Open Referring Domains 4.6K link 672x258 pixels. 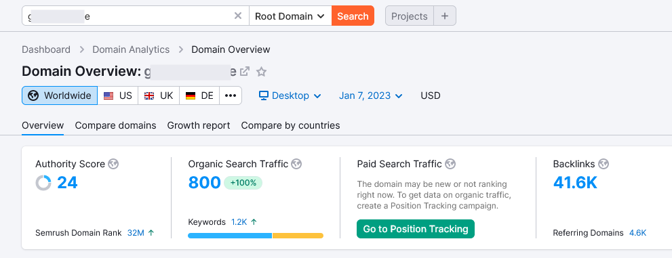[x=637, y=233]
